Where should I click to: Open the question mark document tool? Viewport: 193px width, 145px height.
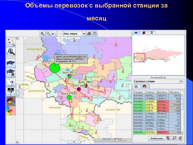(11, 82)
